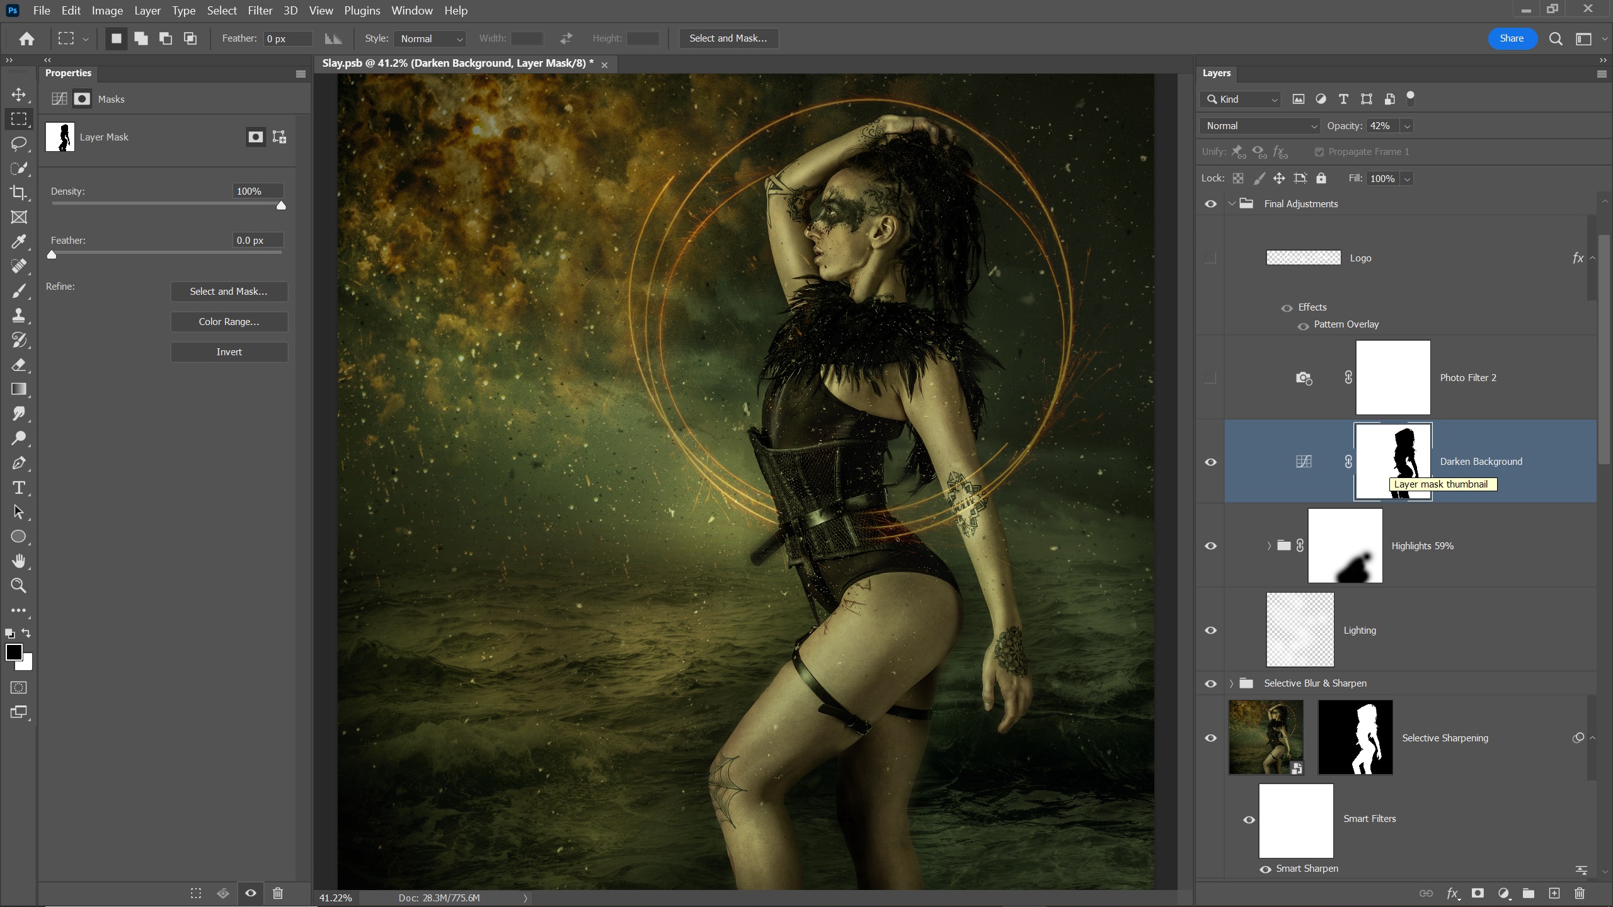The image size is (1613, 907).
Task: Open the Layer menu
Action: (147, 11)
